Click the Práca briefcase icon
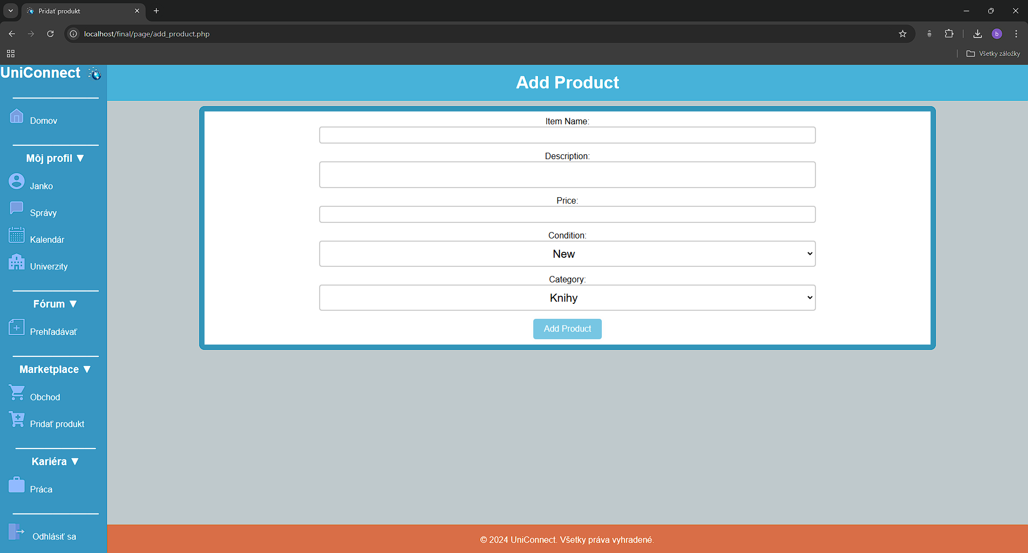 17,484
